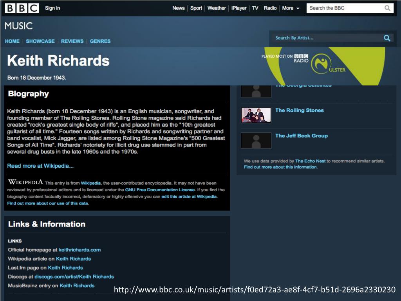Click edit this article at Wikipedia

click(x=189, y=197)
